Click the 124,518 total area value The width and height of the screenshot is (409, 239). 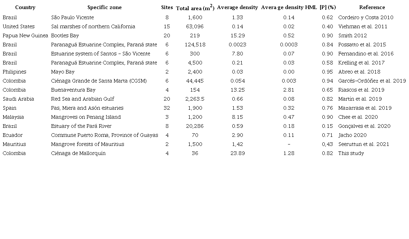[x=195, y=45]
